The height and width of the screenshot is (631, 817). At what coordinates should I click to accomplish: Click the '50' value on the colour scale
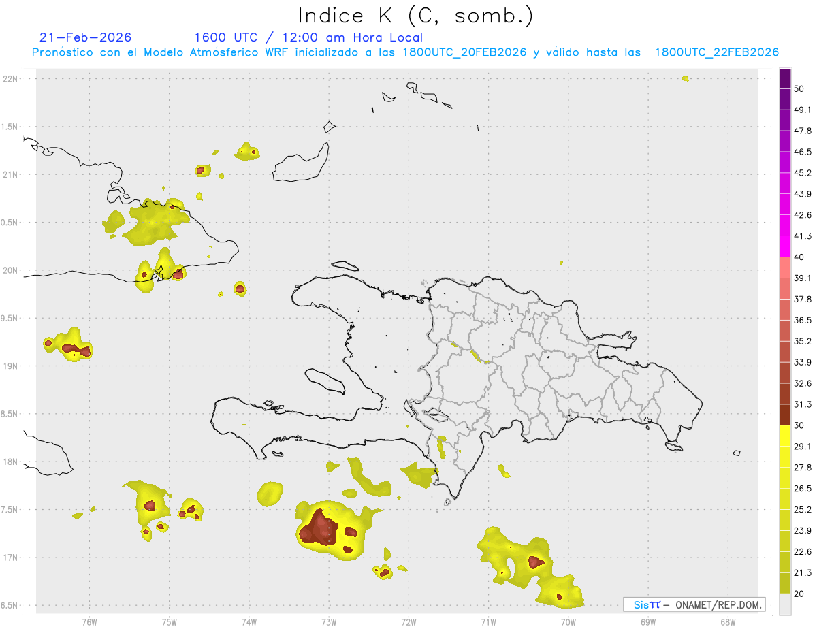click(799, 88)
